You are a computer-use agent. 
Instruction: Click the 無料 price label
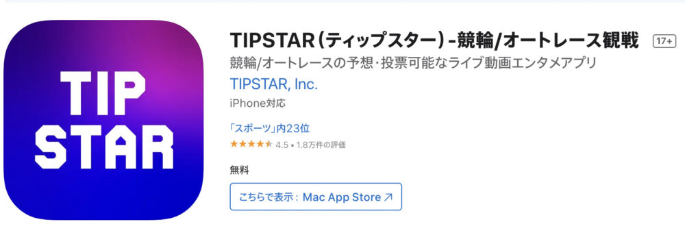239,171
